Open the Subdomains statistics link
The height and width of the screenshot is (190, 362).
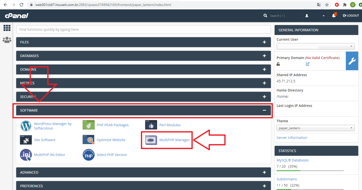click(x=286, y=179)
